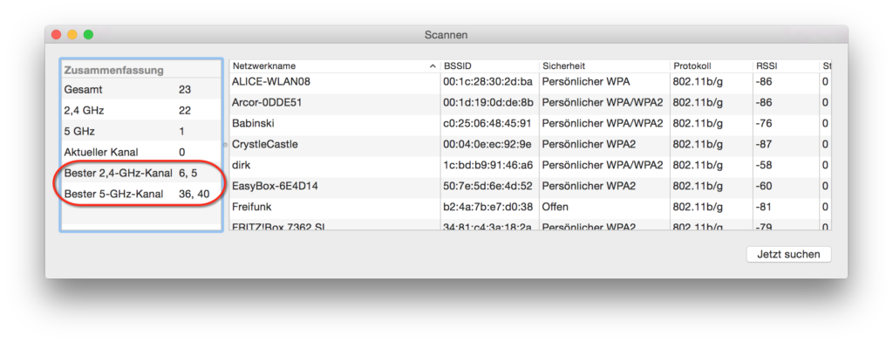Click the Protokoll column header
893x343 pixels.
pyautogui.click(x=711, y=66)
